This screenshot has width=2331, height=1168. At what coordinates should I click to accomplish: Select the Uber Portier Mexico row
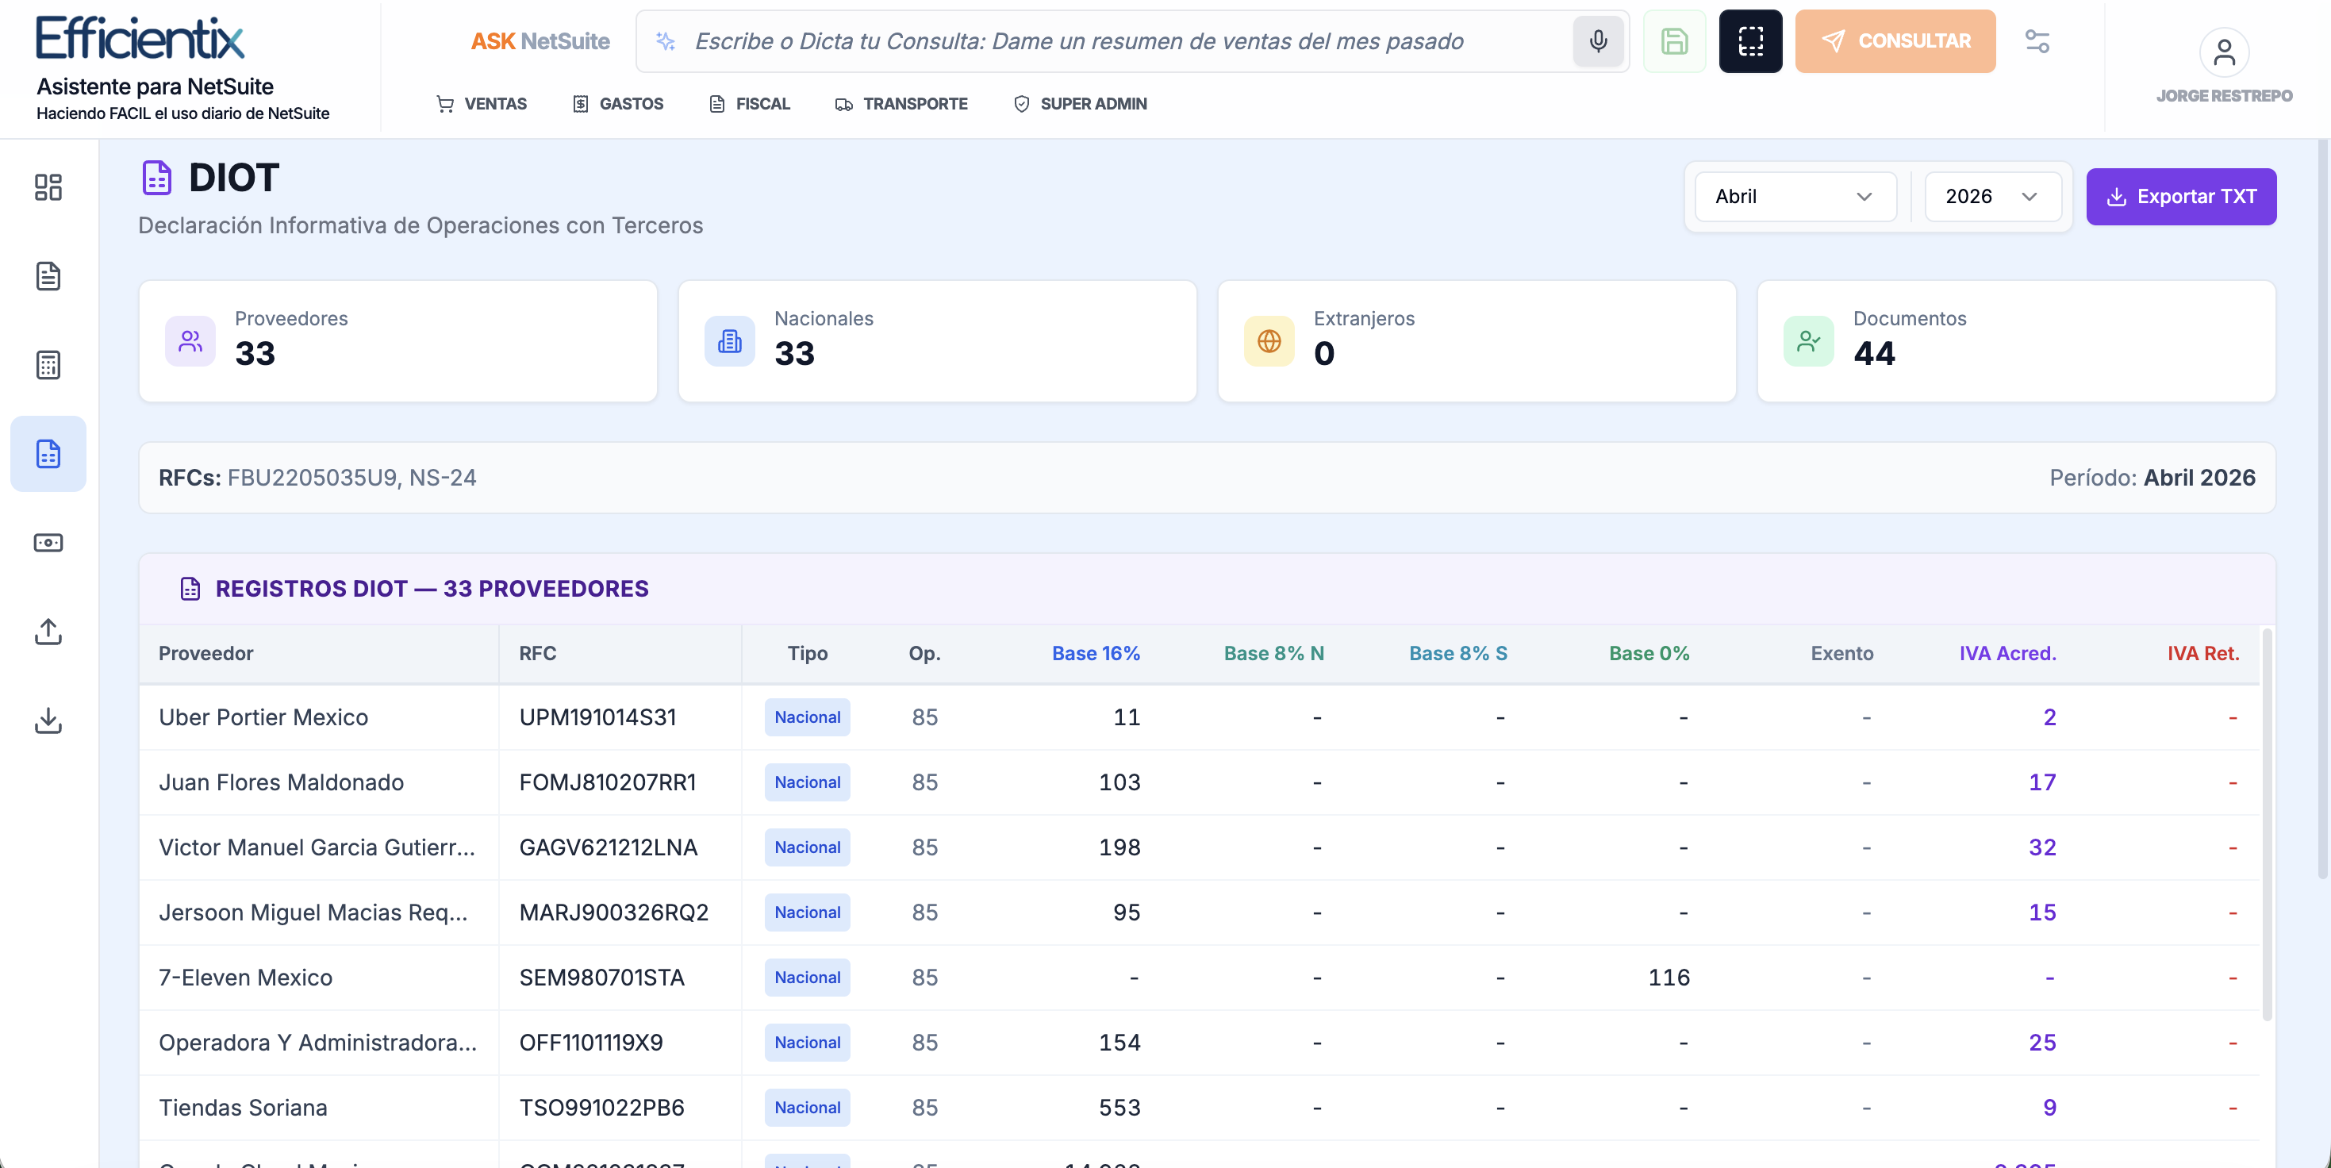[1199, 717]
